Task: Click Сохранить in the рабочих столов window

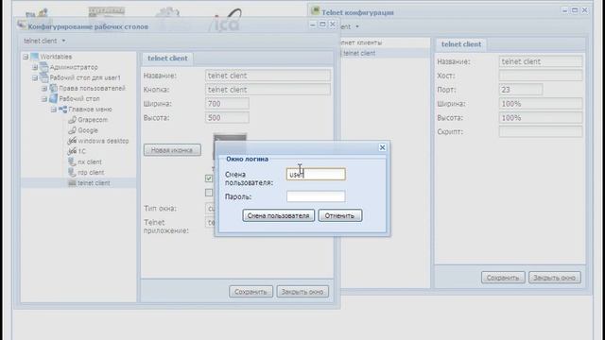Action: (251, 292)
